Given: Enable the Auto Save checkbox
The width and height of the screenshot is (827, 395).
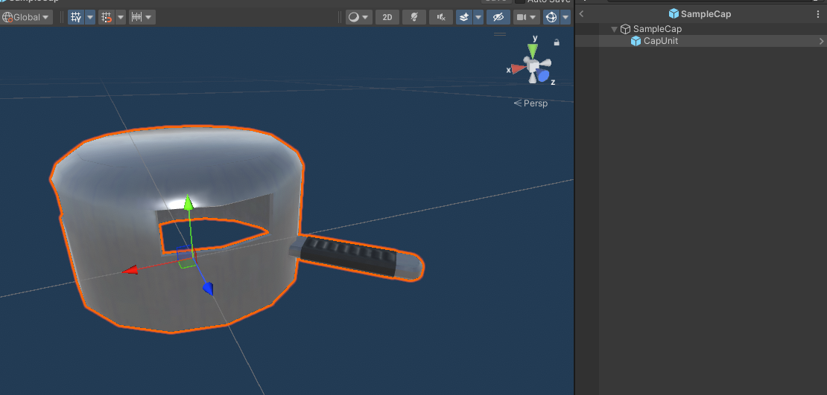Looking at the screenshot, I should click(x=519, y=1).
